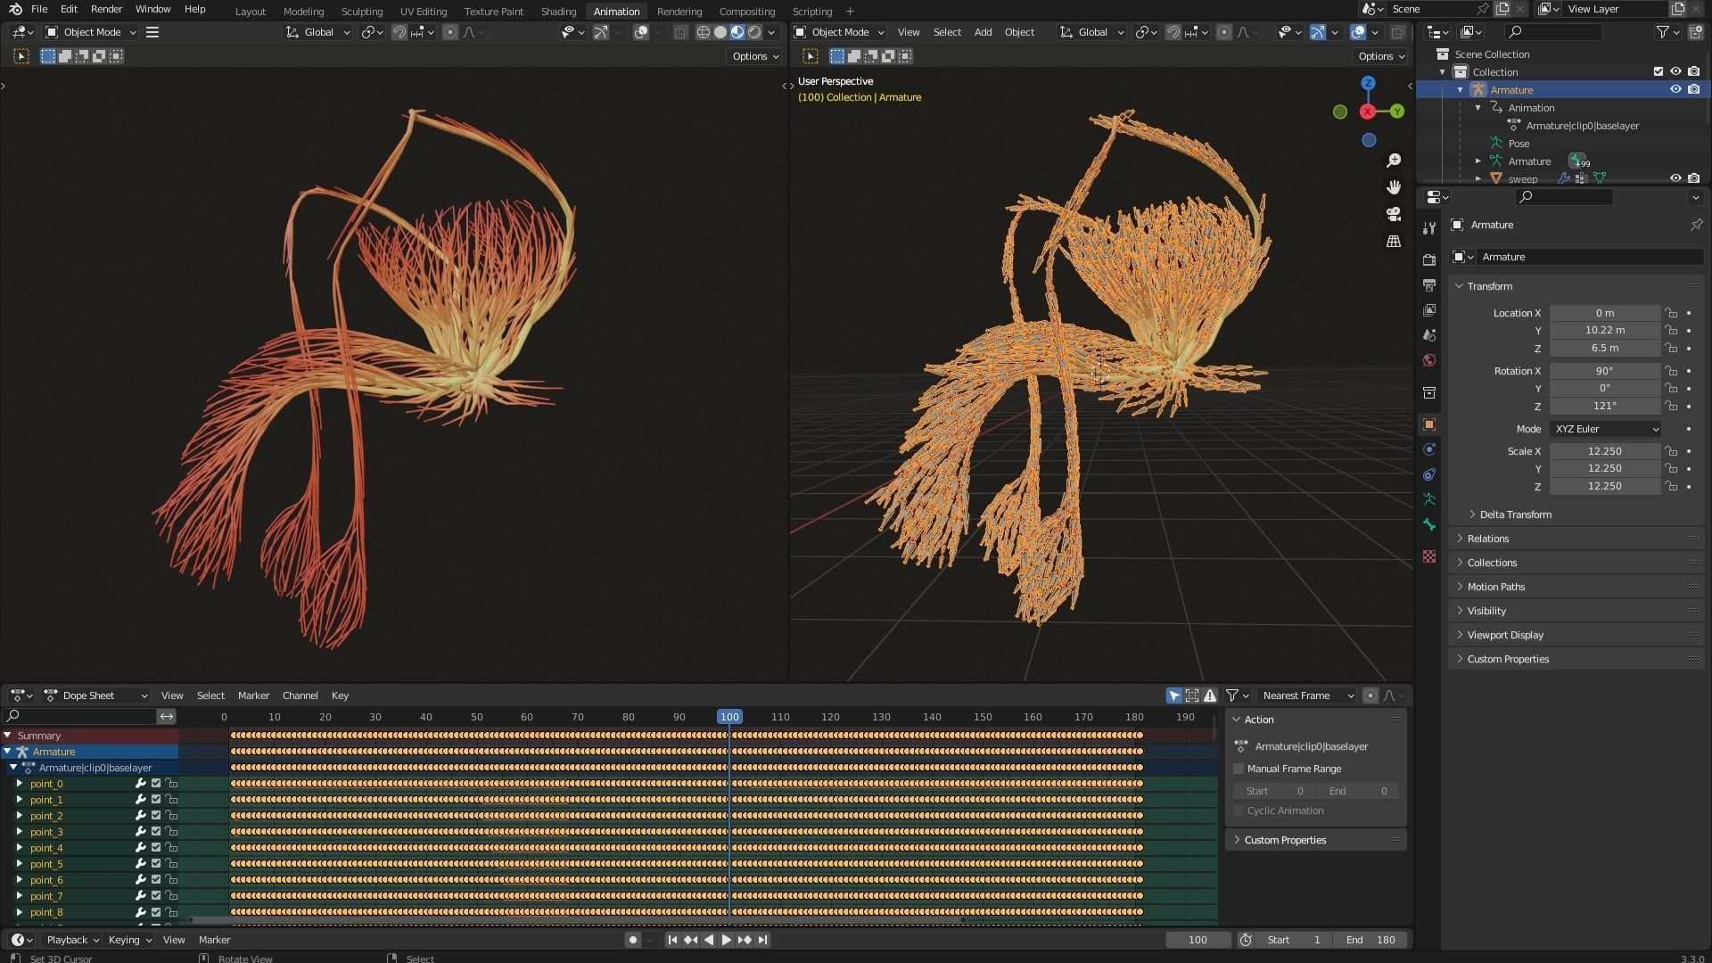Image resolution: width=1712 pixels, height=963 pixels.
Task: Enable Manual Frame Range checkbox
Action: pyautogui.click(x=1239, y=769)
